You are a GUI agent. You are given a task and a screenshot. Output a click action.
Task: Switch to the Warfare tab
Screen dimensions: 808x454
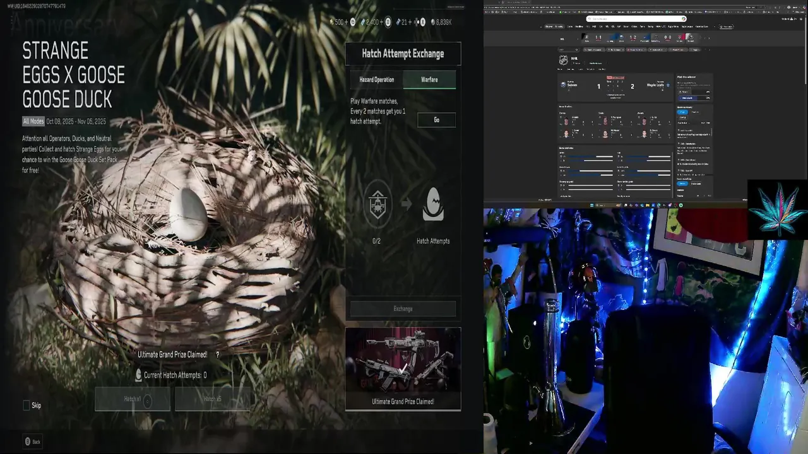429,79
